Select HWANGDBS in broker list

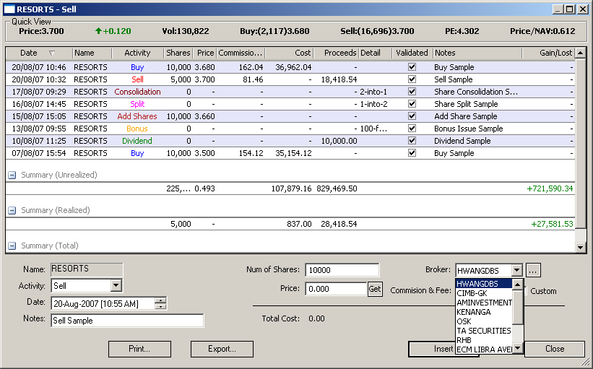pyautogui.click(x=484, y=284)
